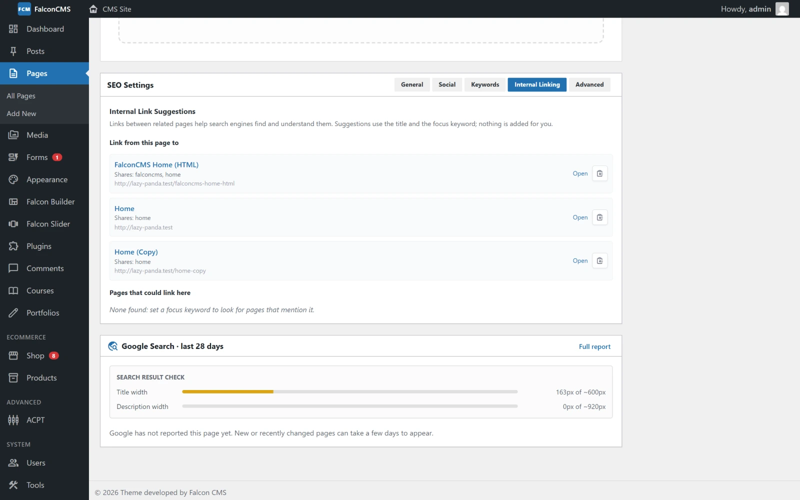
Task: Click the Posts pin icon
Action: 13,51
